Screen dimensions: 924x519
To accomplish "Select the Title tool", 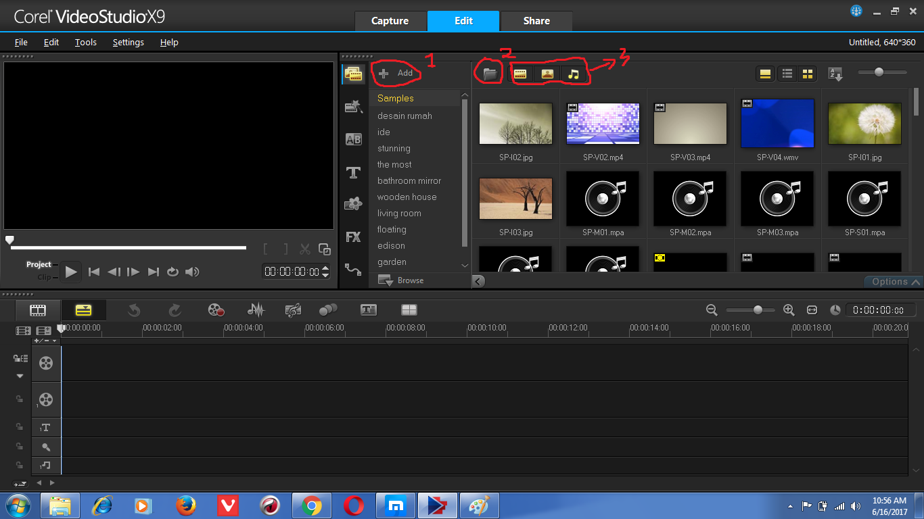I will [354, 172].
